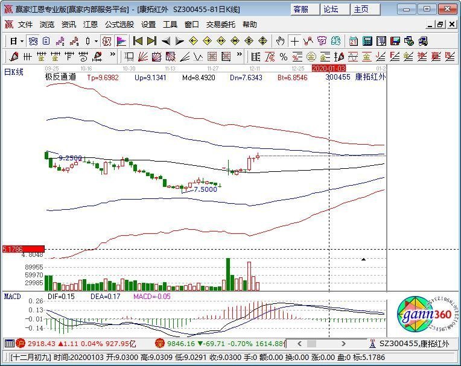Screen dimensions: 461x366
Task: Click the 论坛 button
Action: [x=335, y=10]
